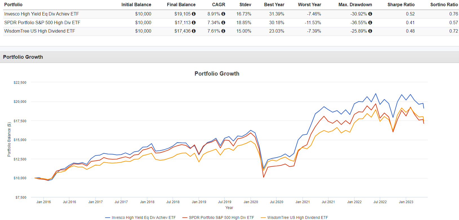Toggle Invesco High Yield legend entry
Viewport: 459px width, 220px height.
(x=140, y=217)
